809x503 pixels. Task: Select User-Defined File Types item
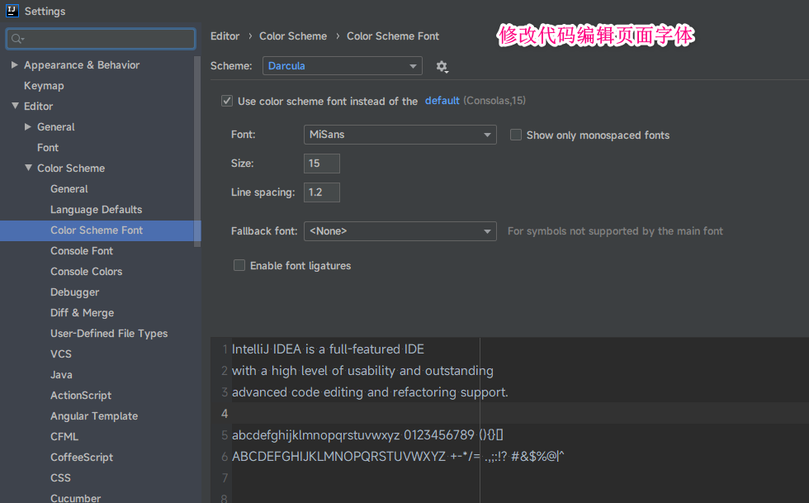[x=109, y=334]
